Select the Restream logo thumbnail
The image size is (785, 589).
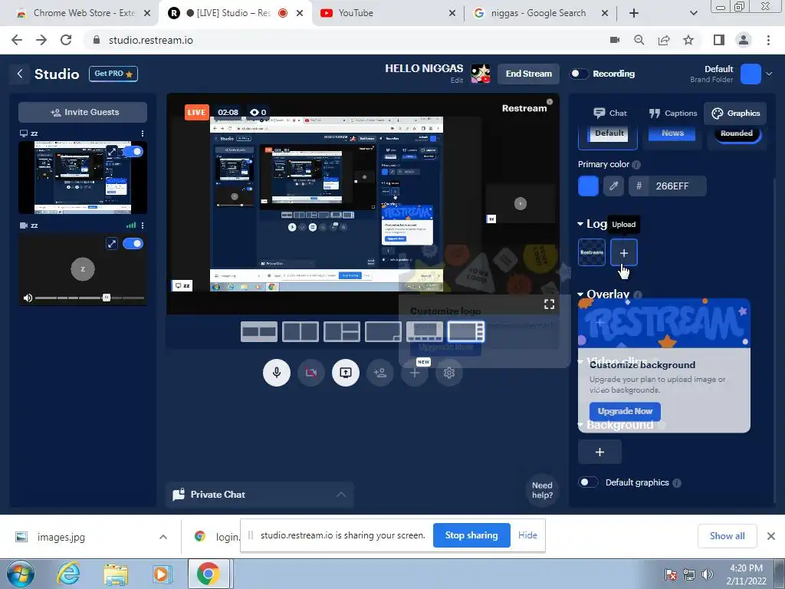coord(592,252)
